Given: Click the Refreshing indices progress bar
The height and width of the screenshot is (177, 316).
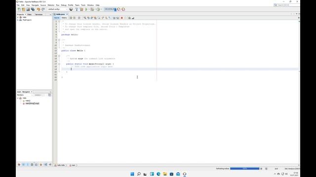Looking at the screenshot, I should point(245,169).
